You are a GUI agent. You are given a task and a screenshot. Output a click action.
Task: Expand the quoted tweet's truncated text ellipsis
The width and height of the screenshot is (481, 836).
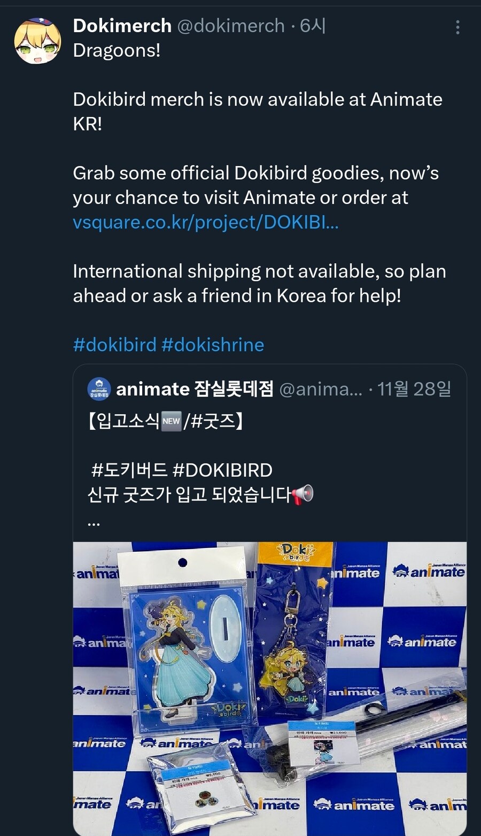click(x=94, y=521)
